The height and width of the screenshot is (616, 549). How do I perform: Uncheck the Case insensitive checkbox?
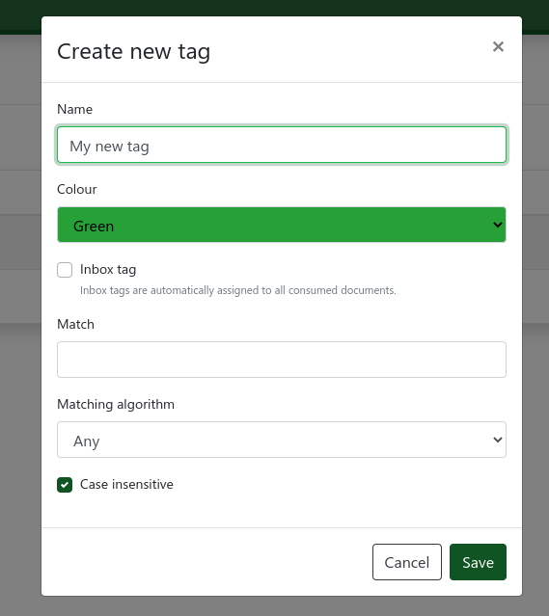(65, 485)
